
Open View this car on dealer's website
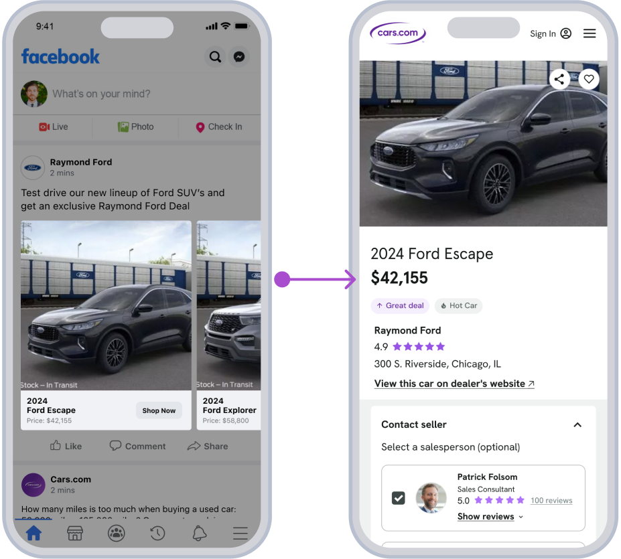(454, 384)
